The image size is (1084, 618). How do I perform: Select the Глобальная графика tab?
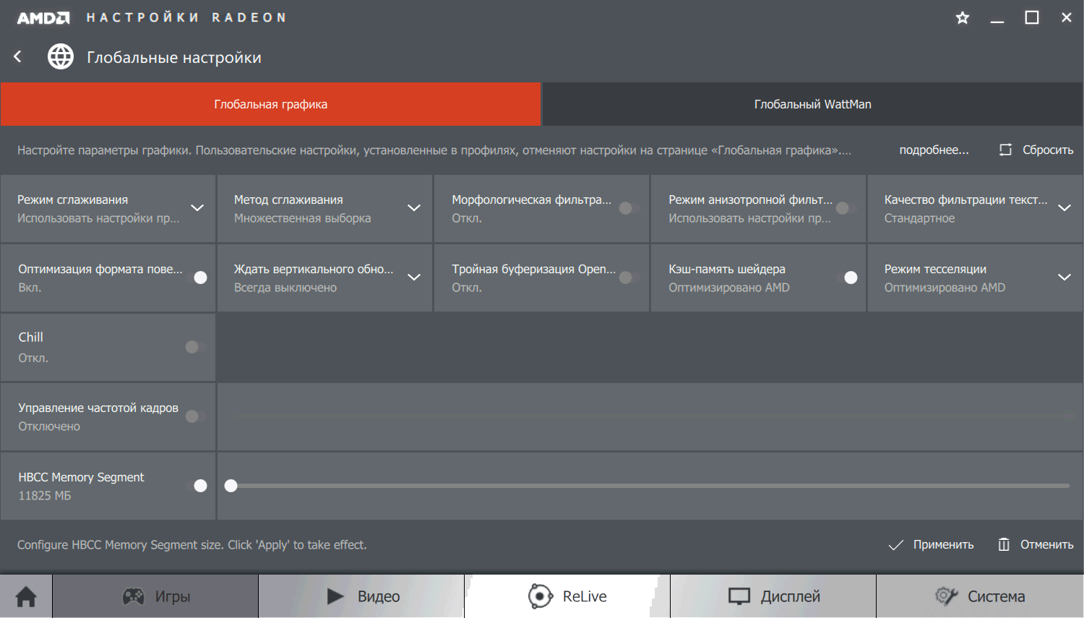(270, 104)
